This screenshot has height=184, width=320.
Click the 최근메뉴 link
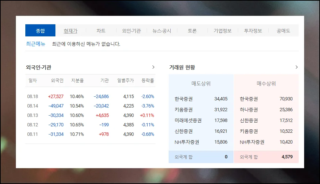point(35,44)
